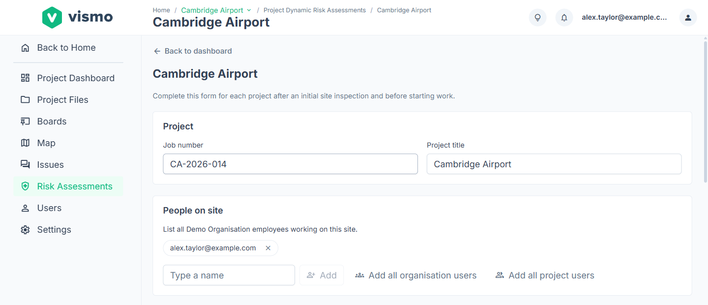Click the Back to Home house icon
The height and width of the screenshot is (305, 708).
25,48
